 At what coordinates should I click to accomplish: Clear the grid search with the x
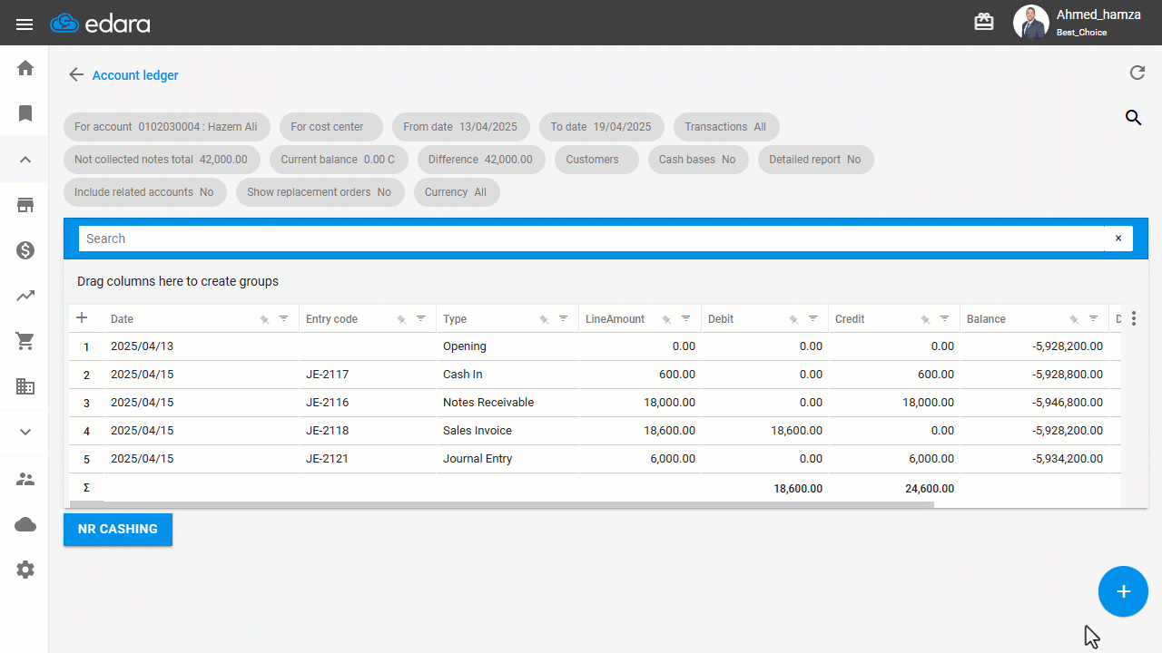click(1118, 239)
